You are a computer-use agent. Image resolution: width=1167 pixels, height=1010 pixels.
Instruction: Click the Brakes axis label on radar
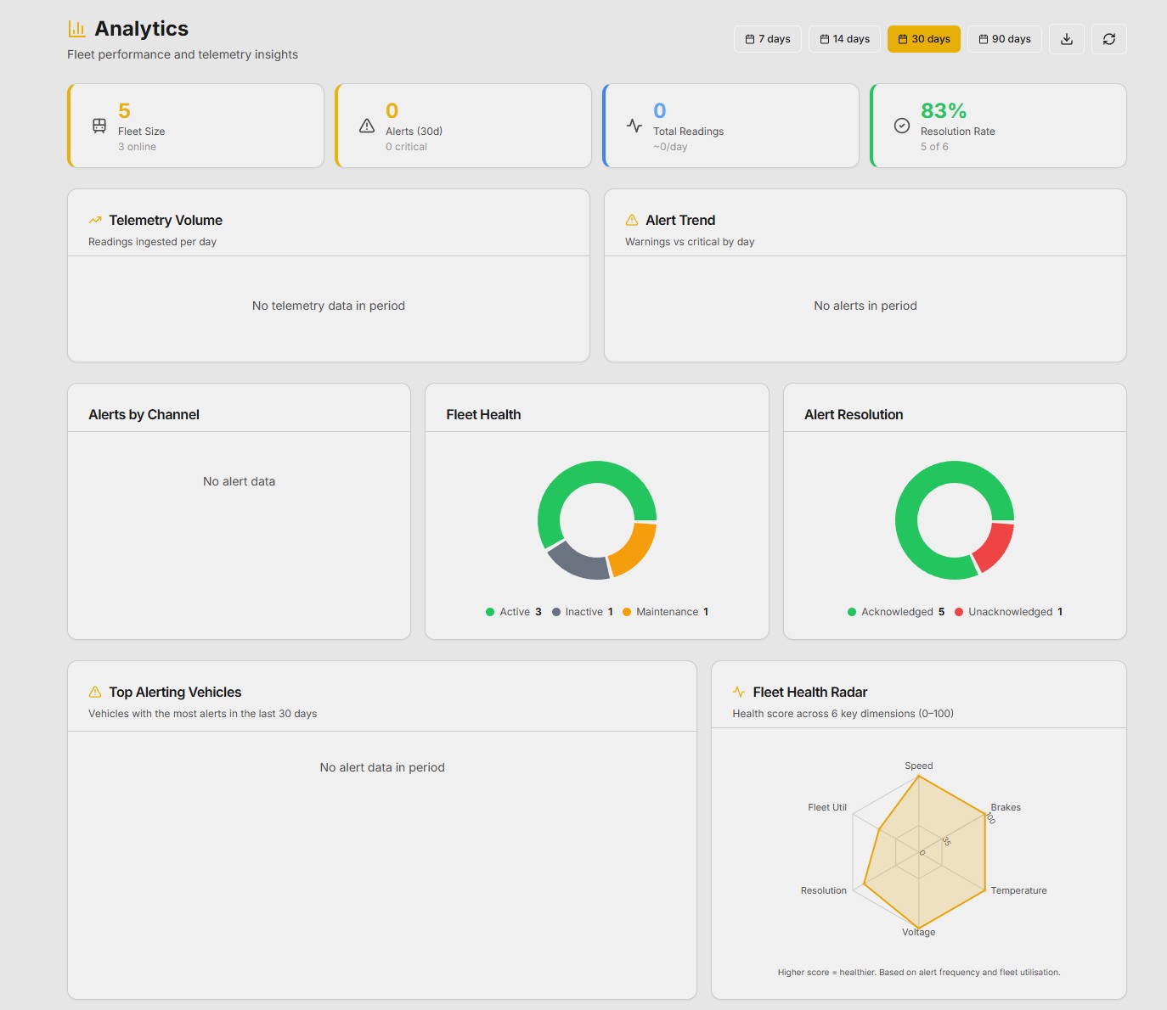tap(1006, 807)
